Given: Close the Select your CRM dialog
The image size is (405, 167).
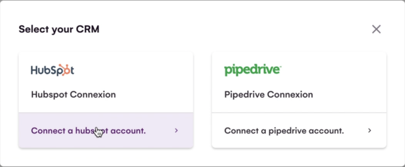Looking at the screenshot, I should [x=376, y=29].
